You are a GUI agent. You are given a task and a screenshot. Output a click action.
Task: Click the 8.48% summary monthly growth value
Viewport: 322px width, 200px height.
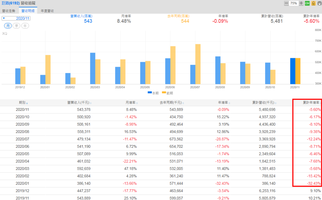pos(124,21)
